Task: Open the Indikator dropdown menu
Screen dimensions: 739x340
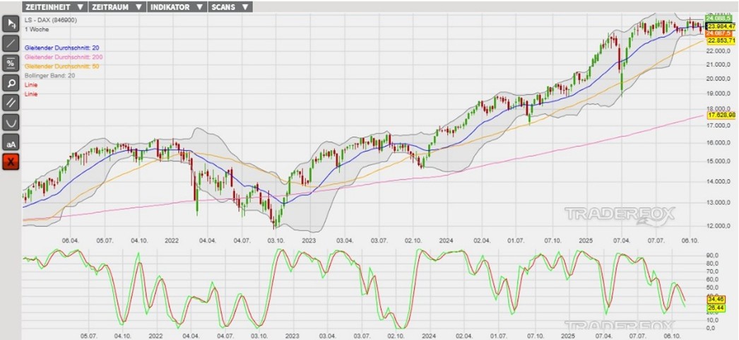Action: [177, 7]
